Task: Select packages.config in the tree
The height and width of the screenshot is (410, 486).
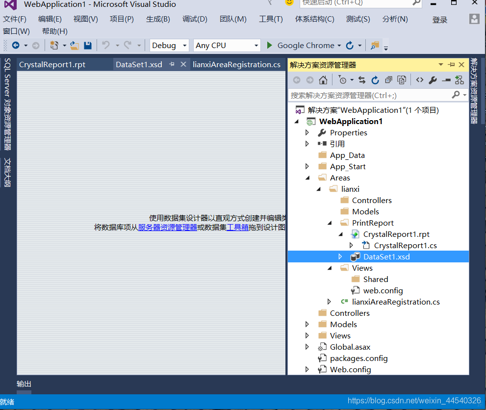Action: pos(358,358)
